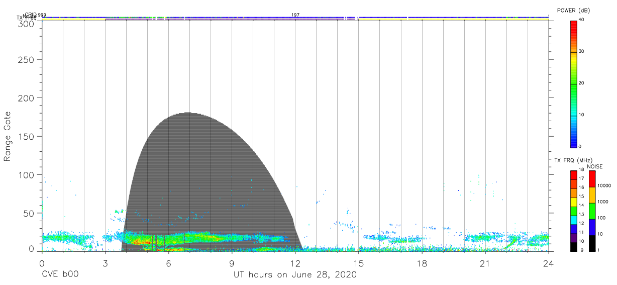Click the POWER (dB) gradient color bar
617x285 pixels.
click(573, 84)
